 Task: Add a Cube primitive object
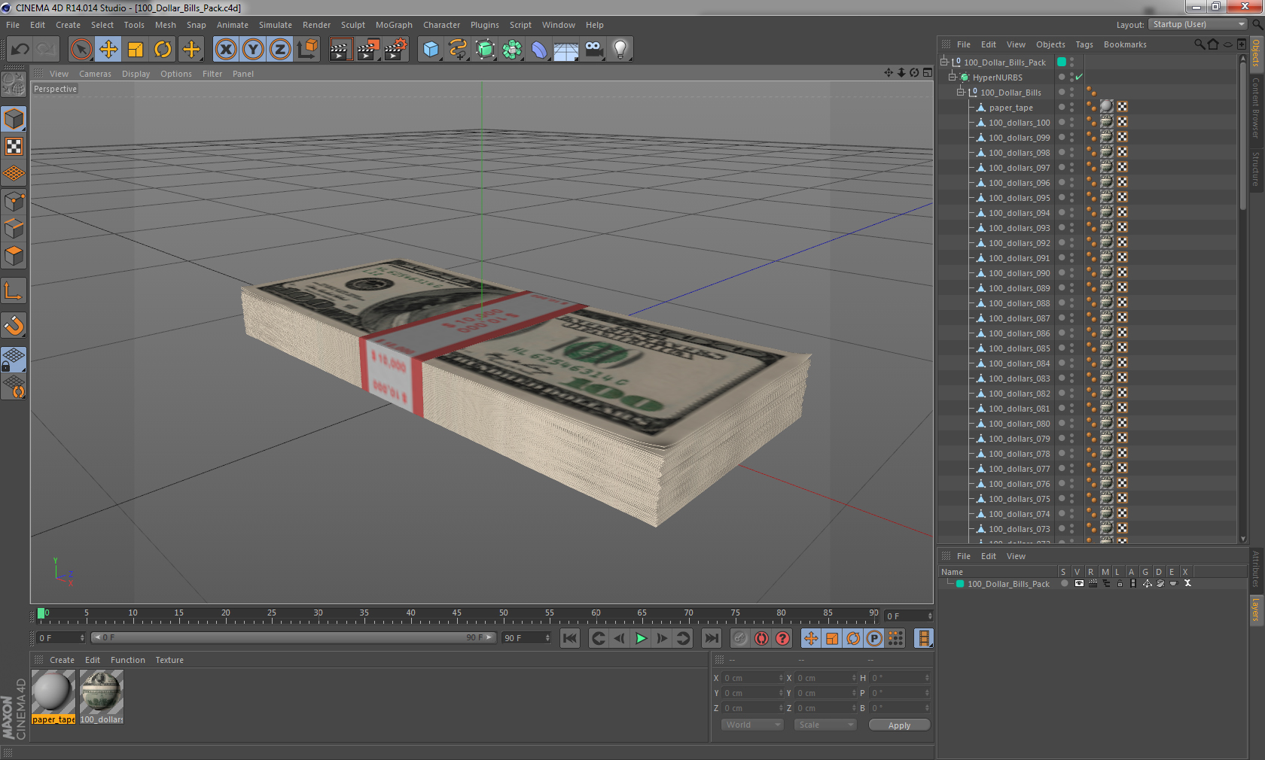coord(431,50)
